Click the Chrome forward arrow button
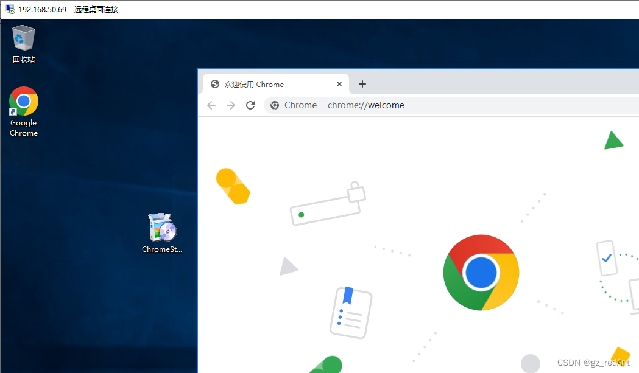Screen dimensions: 639x373 231,105
